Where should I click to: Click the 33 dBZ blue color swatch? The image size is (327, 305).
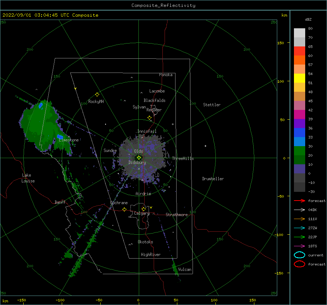(299, 141)
